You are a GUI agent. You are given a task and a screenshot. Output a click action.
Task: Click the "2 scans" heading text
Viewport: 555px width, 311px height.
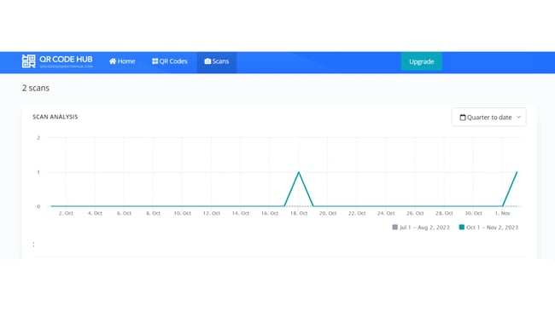[x=36, y=88]
